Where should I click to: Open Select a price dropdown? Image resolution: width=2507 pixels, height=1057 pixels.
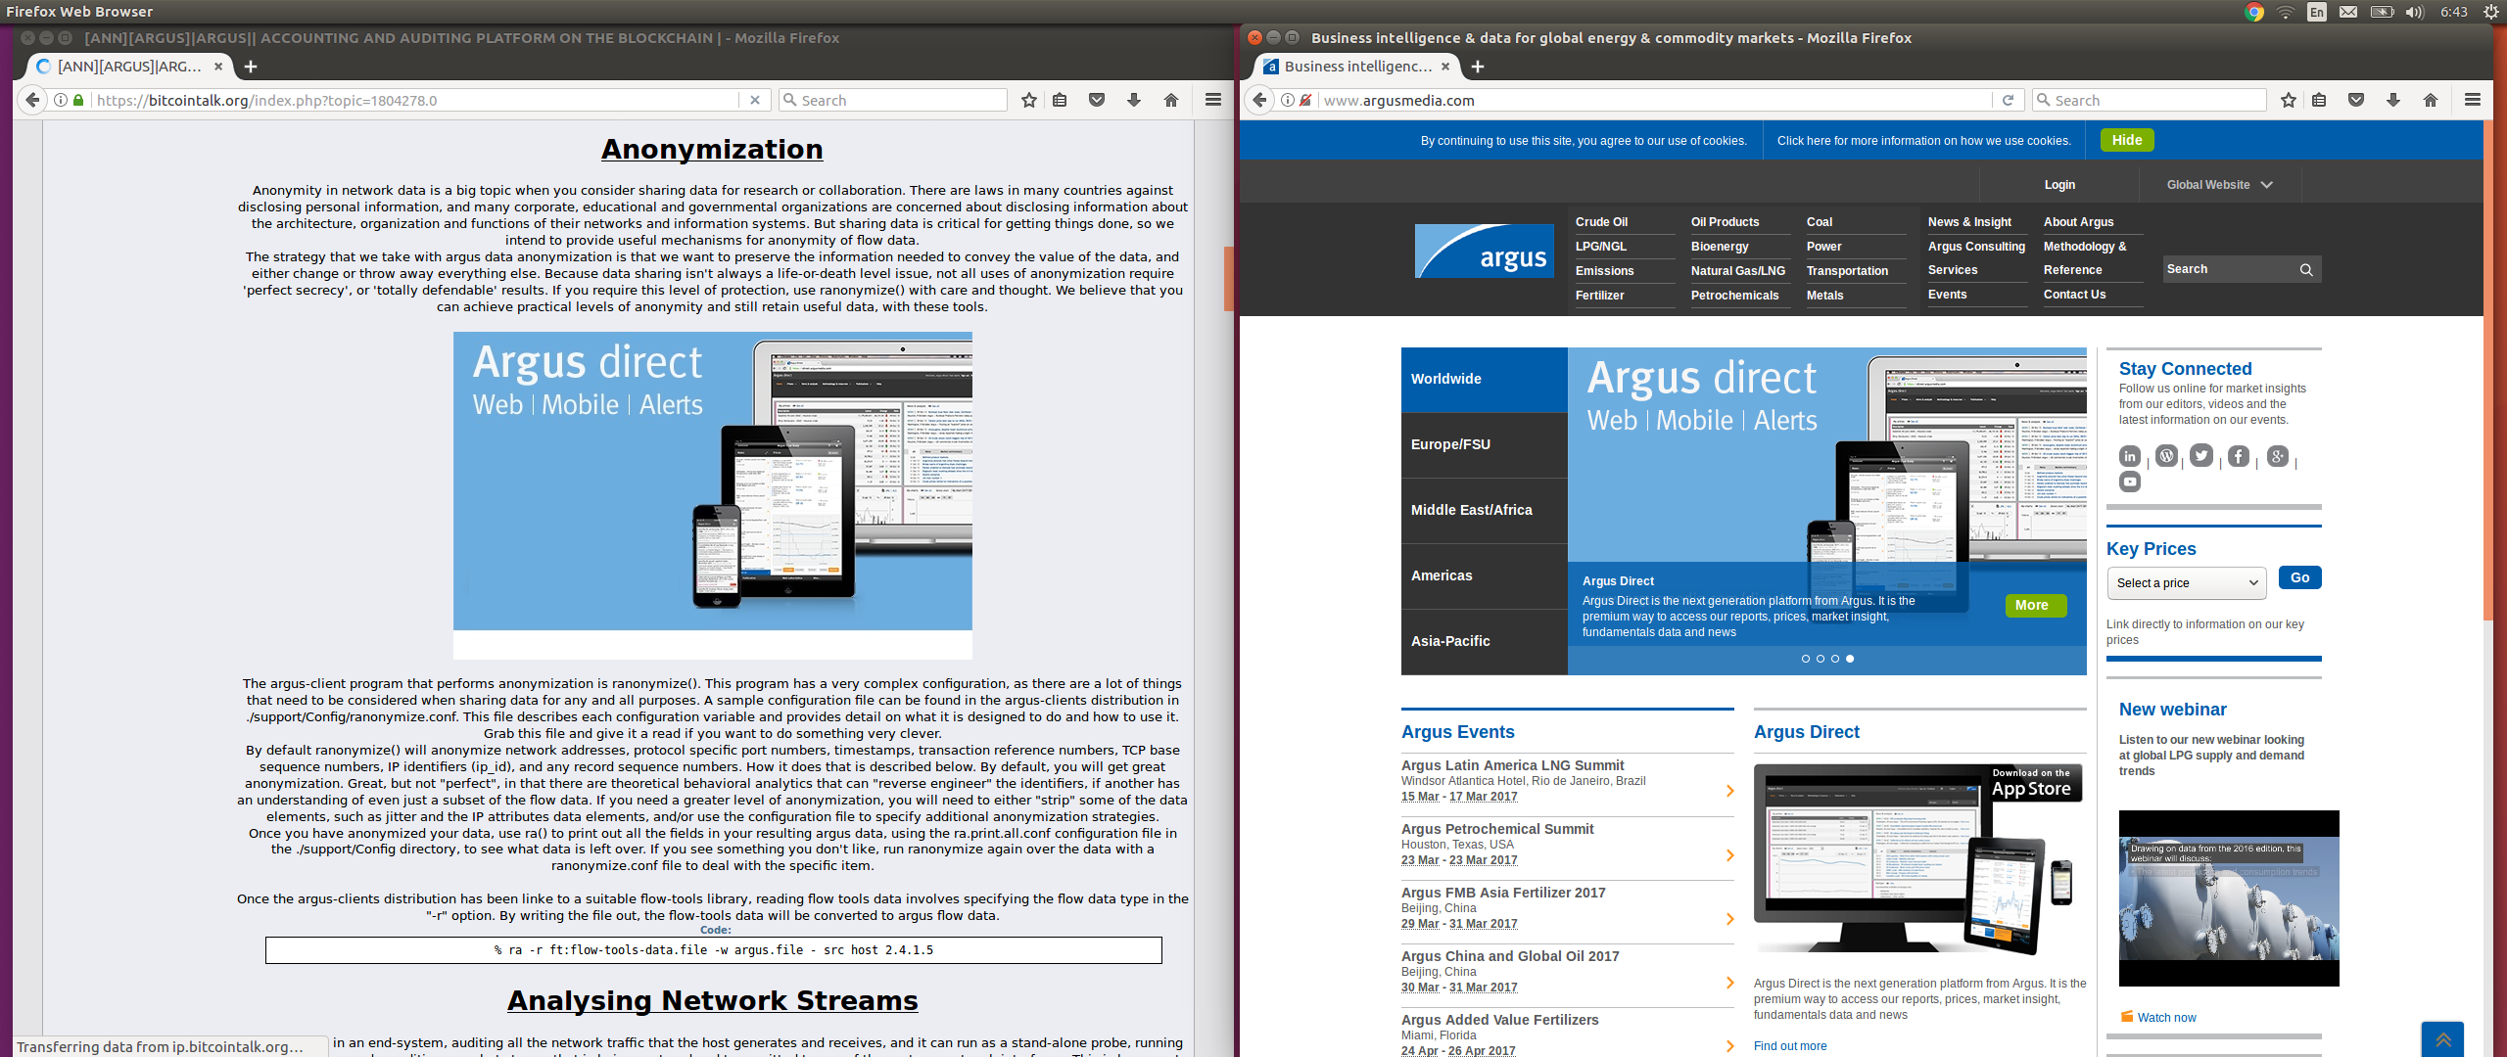pyautogui.click(x=2187, y=582)
